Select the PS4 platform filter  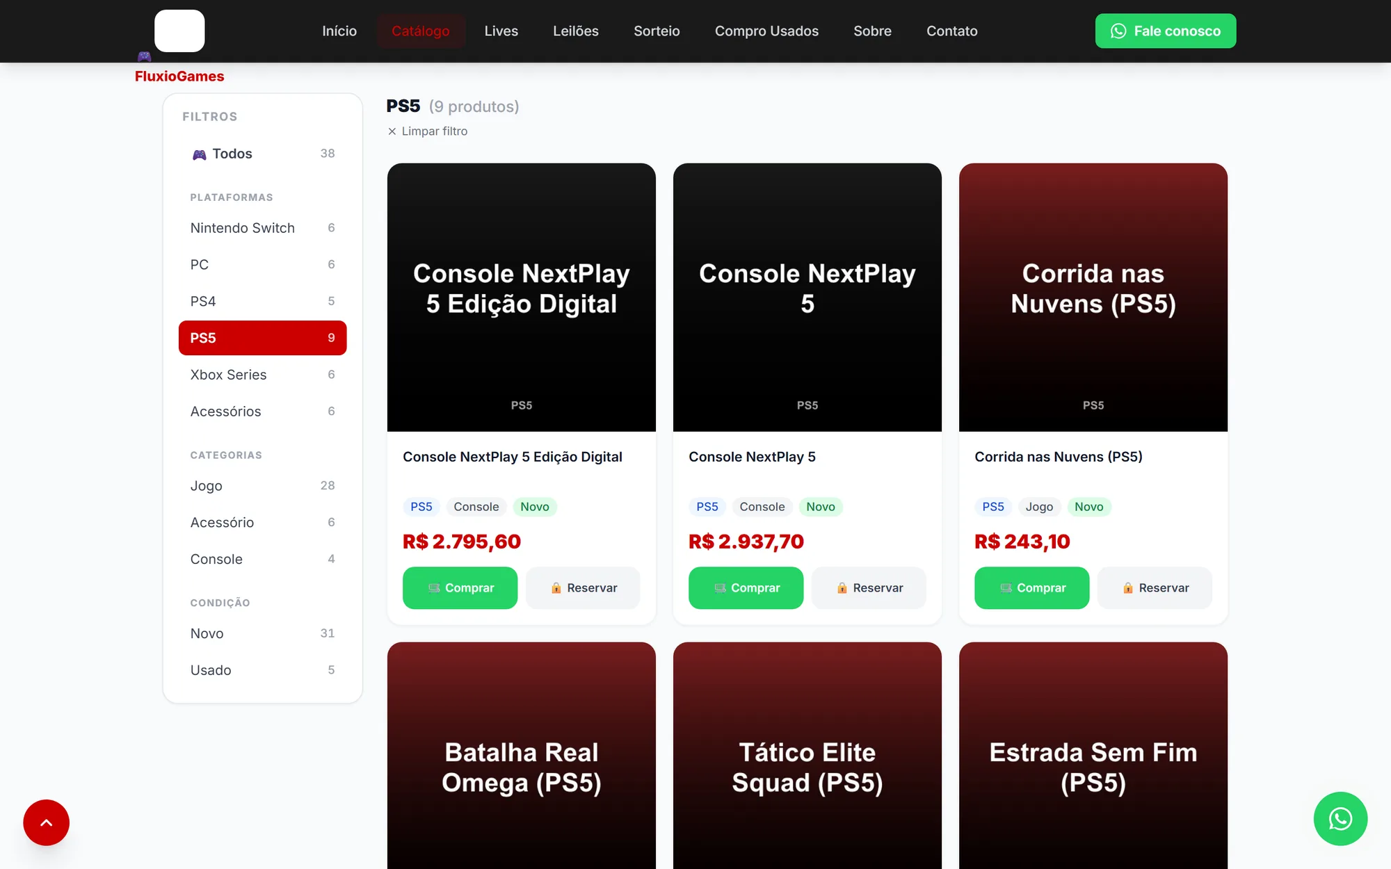click(x=262, y=301)
